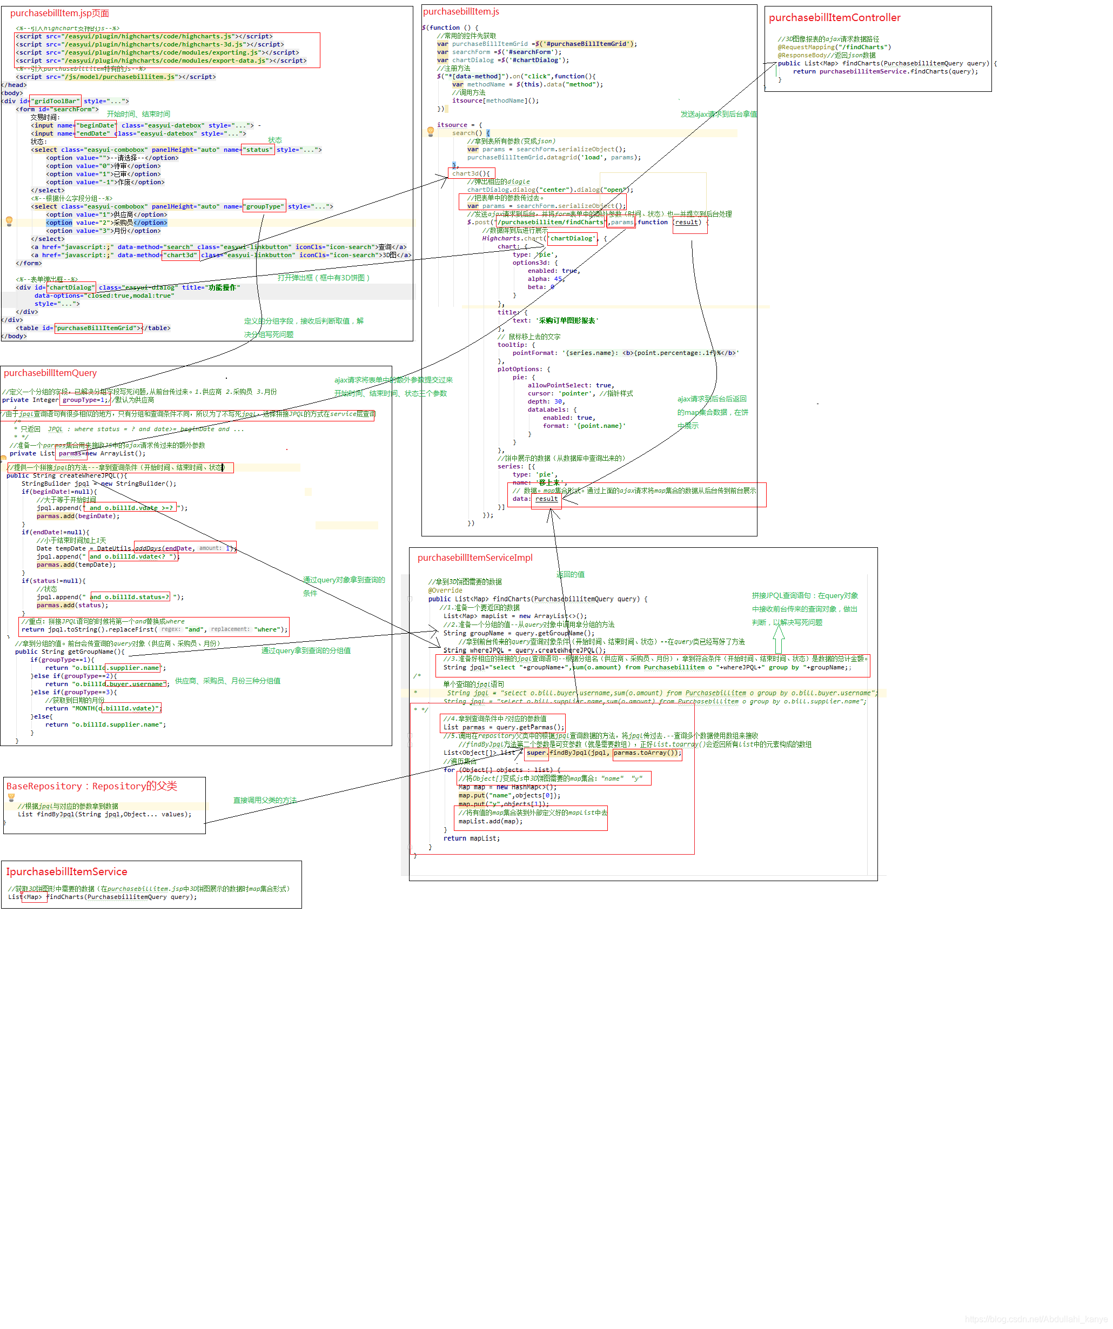Click the green note "返回的值"
Image resolution: width=1113 pixels, height=1329 pixels.
(571, 575)
